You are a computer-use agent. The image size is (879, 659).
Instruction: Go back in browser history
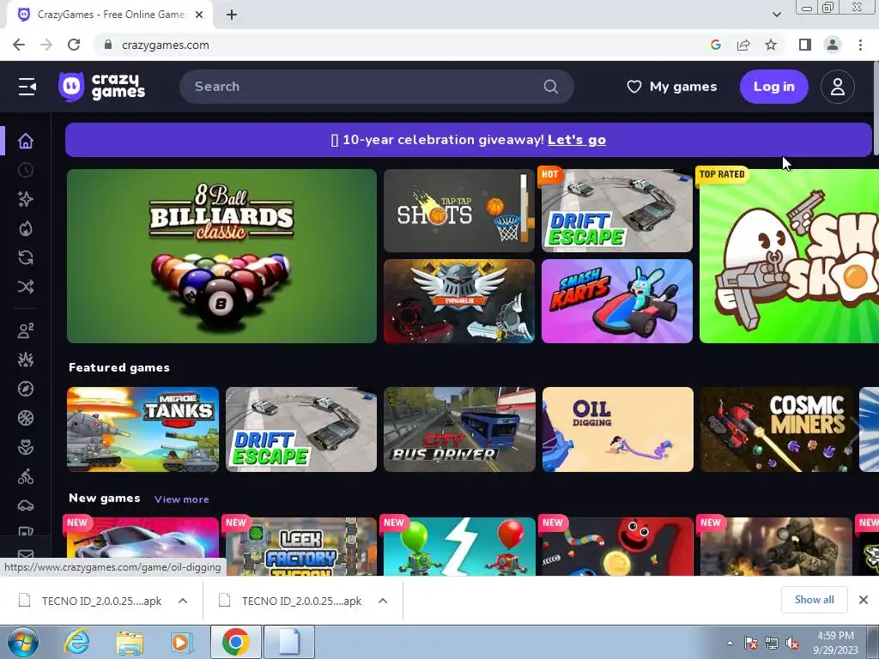click(19, 45)
